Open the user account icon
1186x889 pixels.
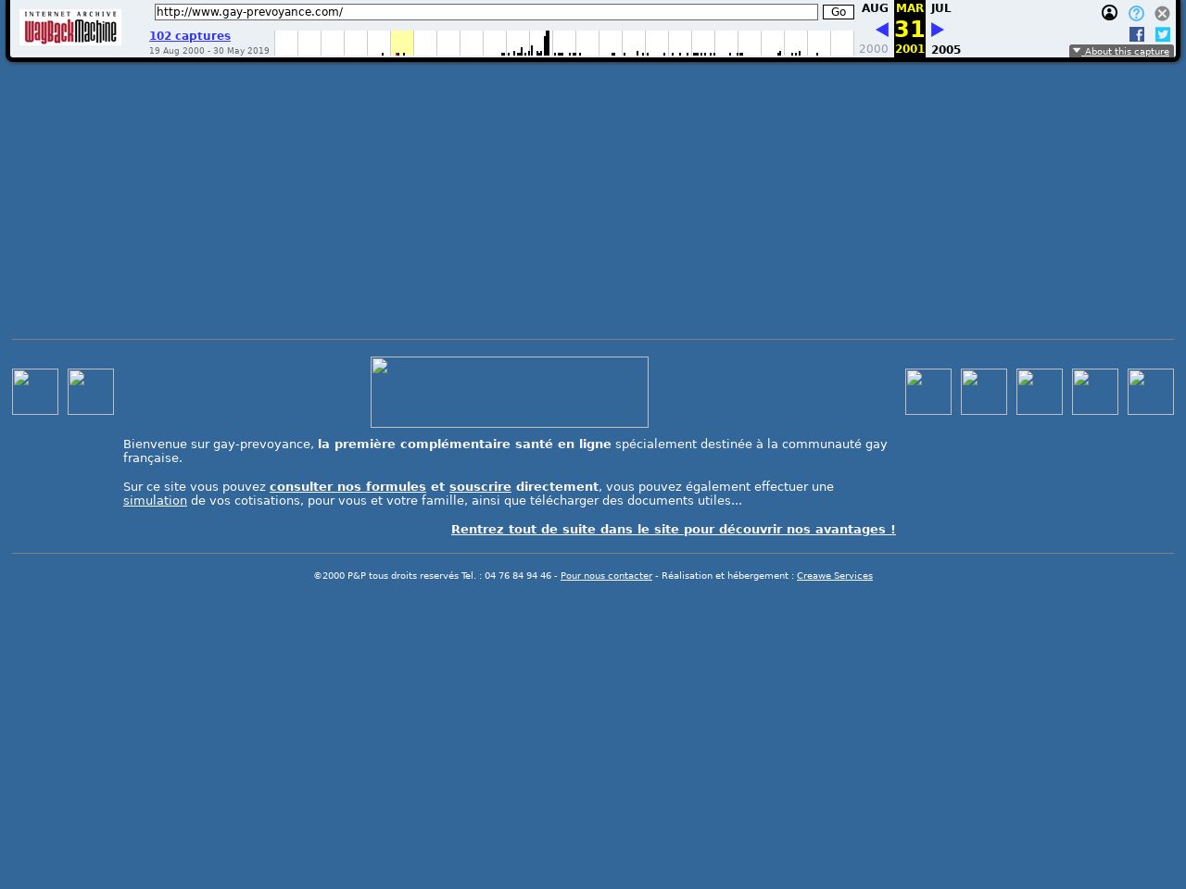tap(1109, 13)
